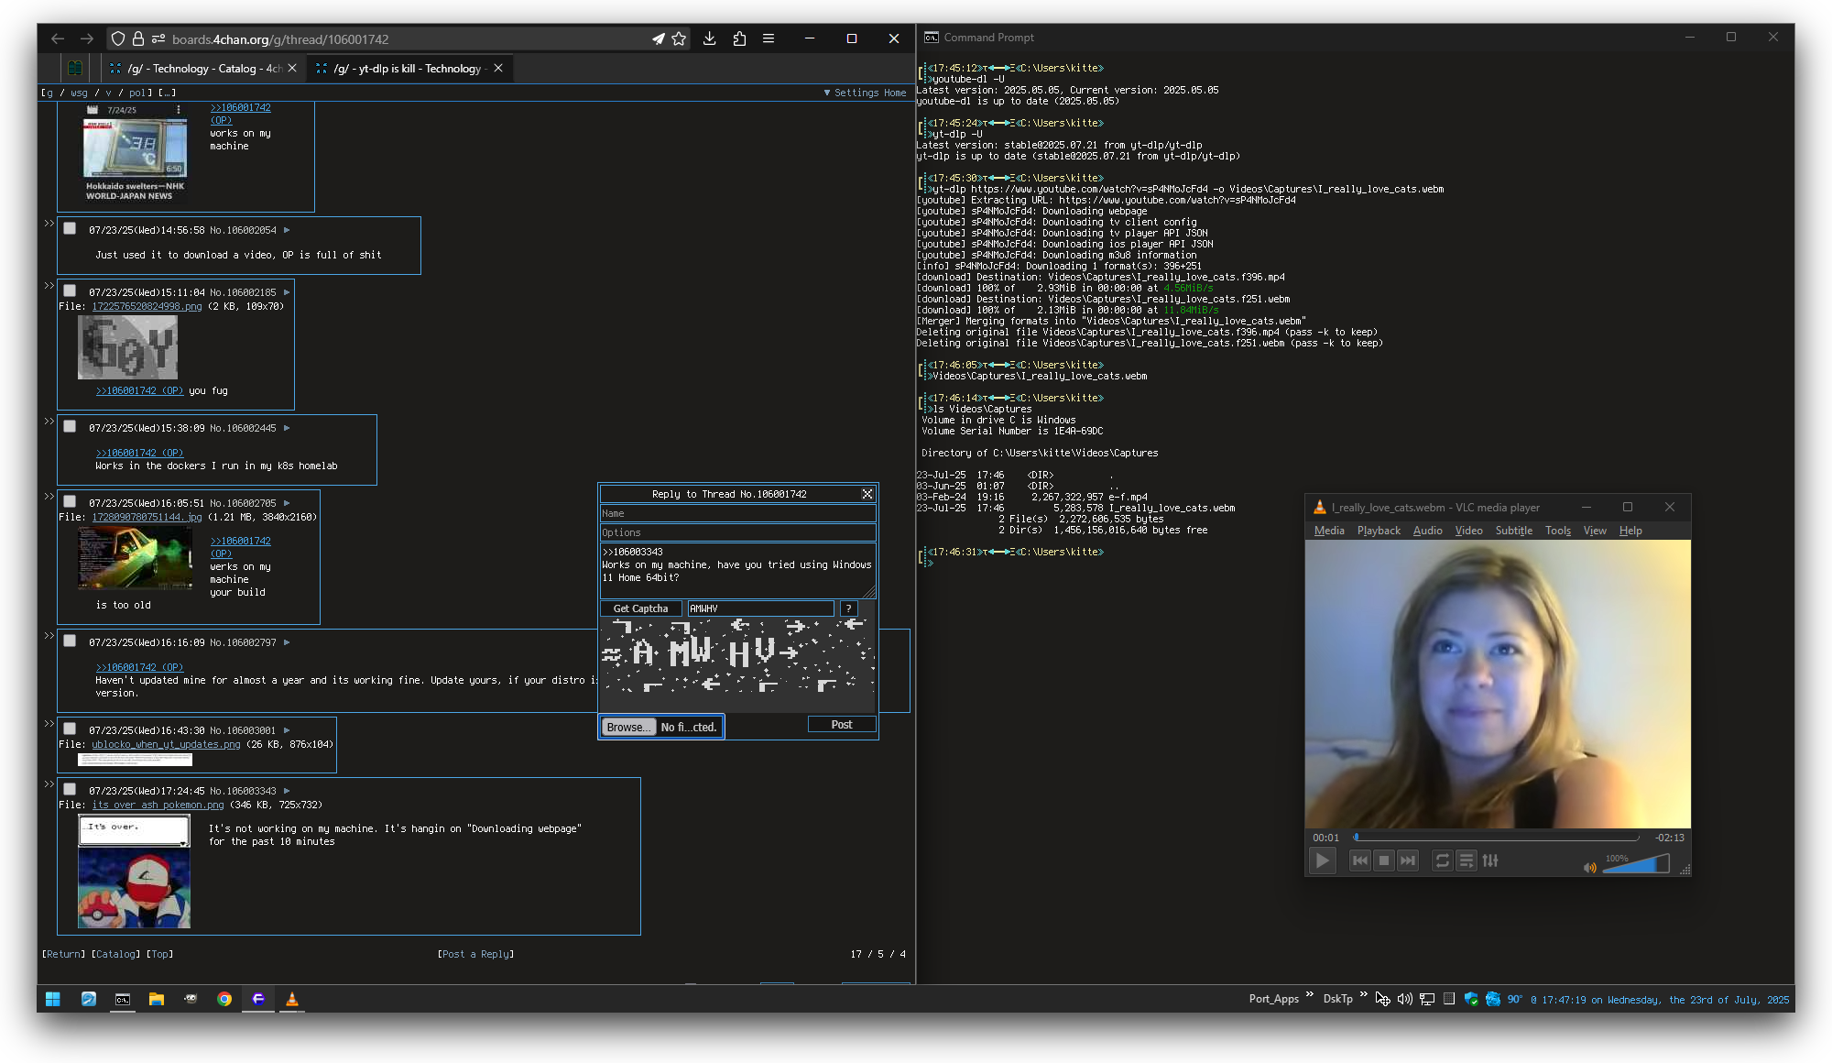Open post menu arrow for No.106002054
The height and width of the screenshot is (1063, 1832).
(287, 230)
